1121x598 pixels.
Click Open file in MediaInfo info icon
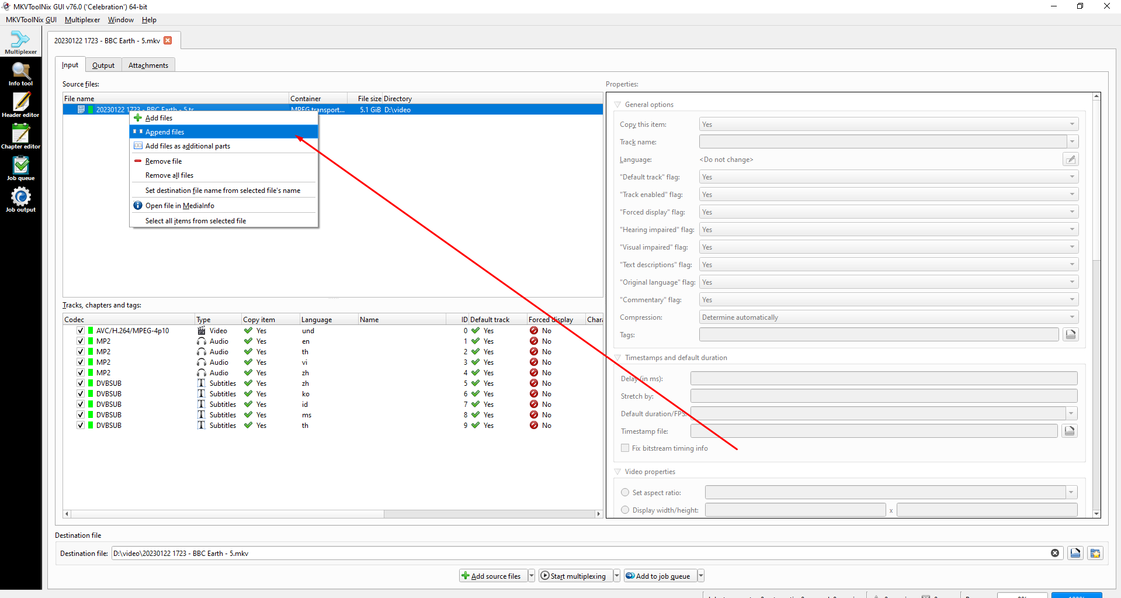coord(138,205)
